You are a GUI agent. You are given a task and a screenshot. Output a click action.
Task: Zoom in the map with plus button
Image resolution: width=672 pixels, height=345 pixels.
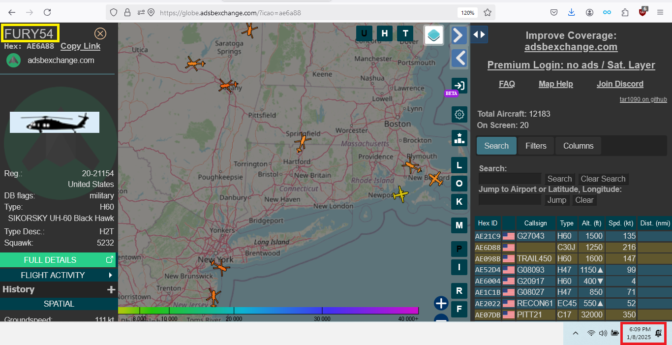pyautogui.click(x=441, y=303)
